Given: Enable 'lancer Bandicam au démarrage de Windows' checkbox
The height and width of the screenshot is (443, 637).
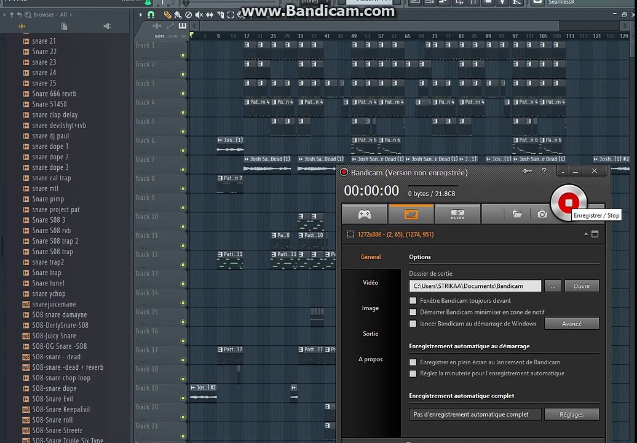Looking at the screenshot, I should pyautogui.click(x=413, y=324).
